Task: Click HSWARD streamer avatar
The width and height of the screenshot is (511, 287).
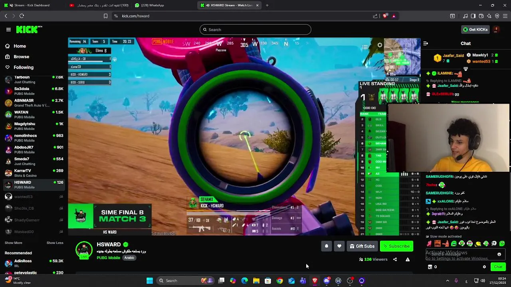Action: click(84, 250)
